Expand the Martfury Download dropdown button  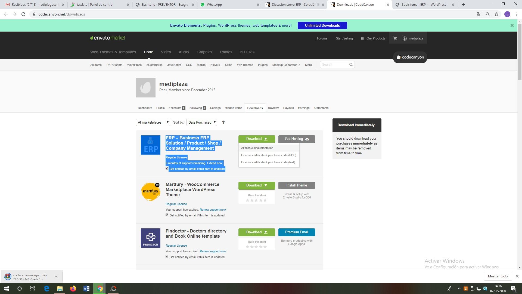point(257,185)
